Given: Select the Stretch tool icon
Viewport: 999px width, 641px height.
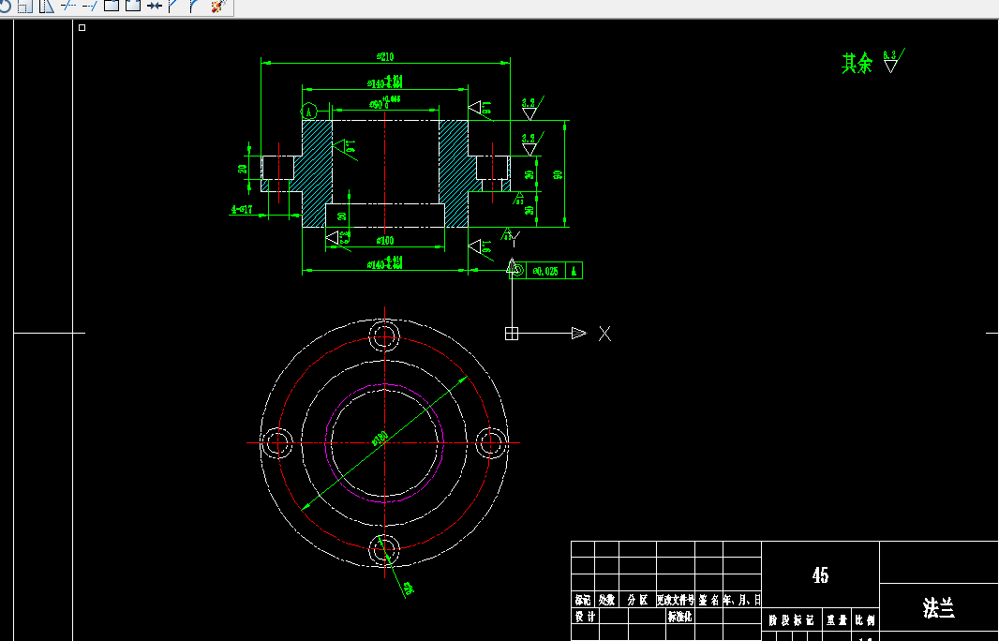Looking at the screenshot, I should click(47, 6).
